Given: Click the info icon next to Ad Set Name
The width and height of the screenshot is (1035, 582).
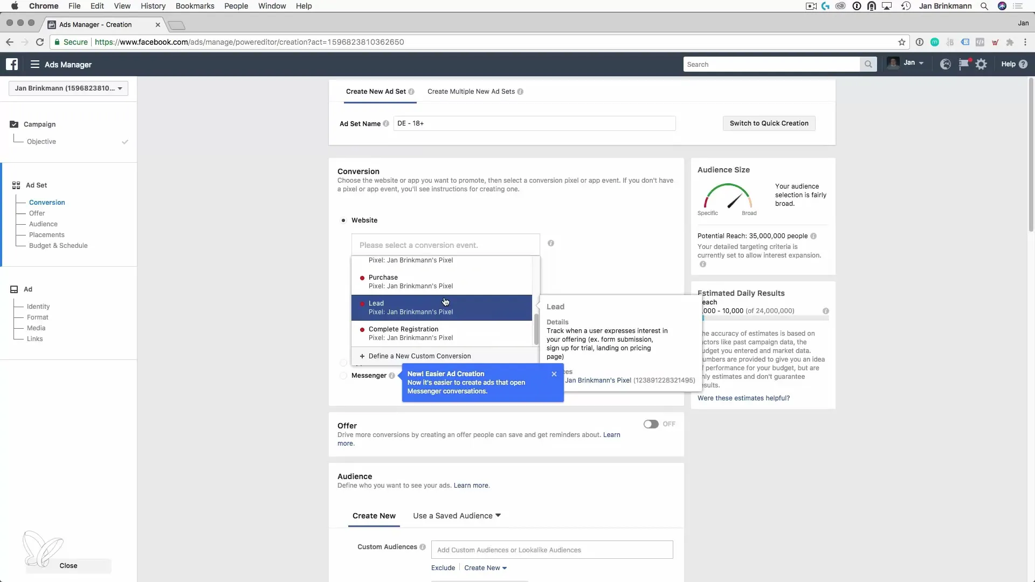Looking at the screenshot, I should (x=386, y=123).
